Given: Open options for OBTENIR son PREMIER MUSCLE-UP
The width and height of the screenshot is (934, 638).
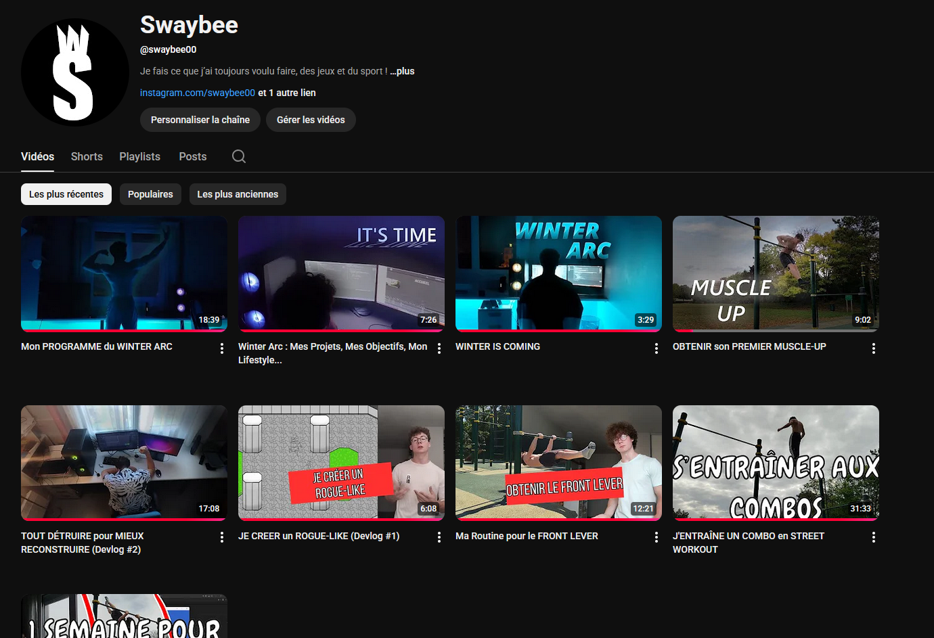Looking at the screenshot, I should point(874,348).
